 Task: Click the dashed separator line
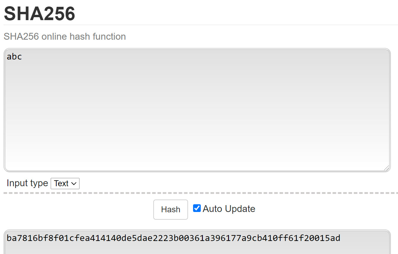[x=197, y=193]
